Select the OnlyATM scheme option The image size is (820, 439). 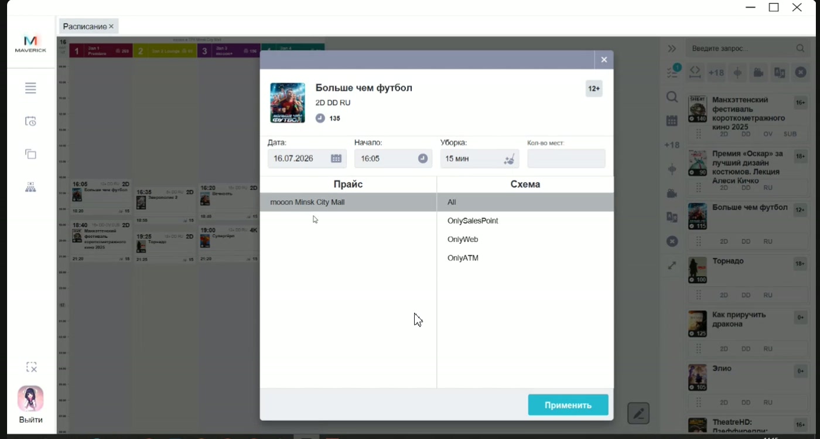coord(525,258)
